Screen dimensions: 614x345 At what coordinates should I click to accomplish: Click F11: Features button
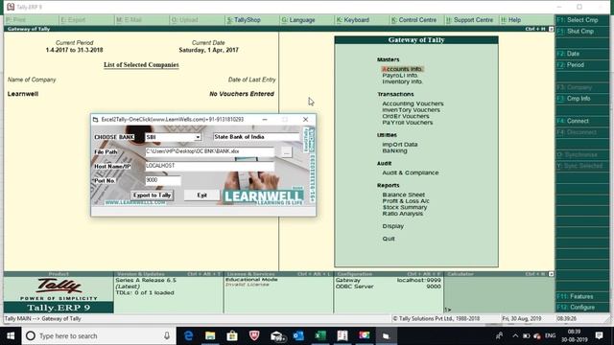coord(582,296)
